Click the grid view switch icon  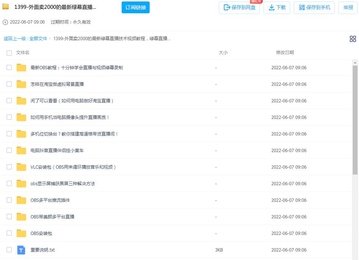pos(353,39)
